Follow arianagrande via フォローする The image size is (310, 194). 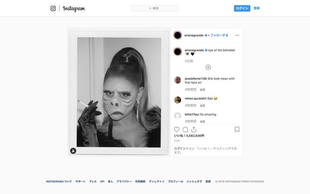click(x=219, y=35)
